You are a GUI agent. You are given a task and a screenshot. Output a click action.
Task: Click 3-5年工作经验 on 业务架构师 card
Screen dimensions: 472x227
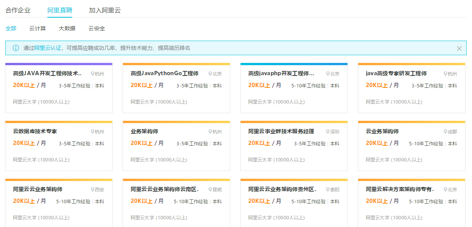(x=193, y=144)
